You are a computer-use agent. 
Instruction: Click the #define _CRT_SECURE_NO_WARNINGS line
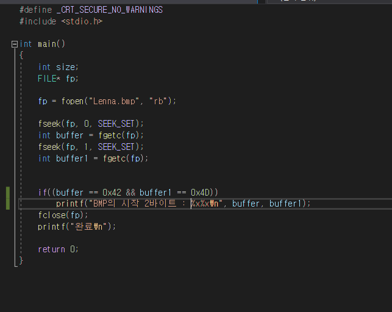click(91, 10)
